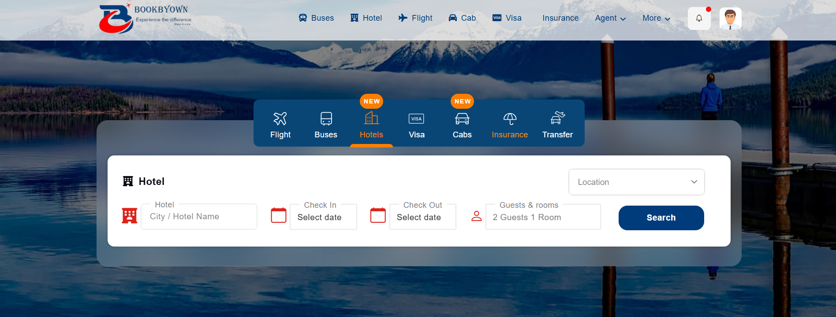Viewport: 836px width, 317px height.
Task: Expand the More menu in navbar
Action: coord(656,18)
